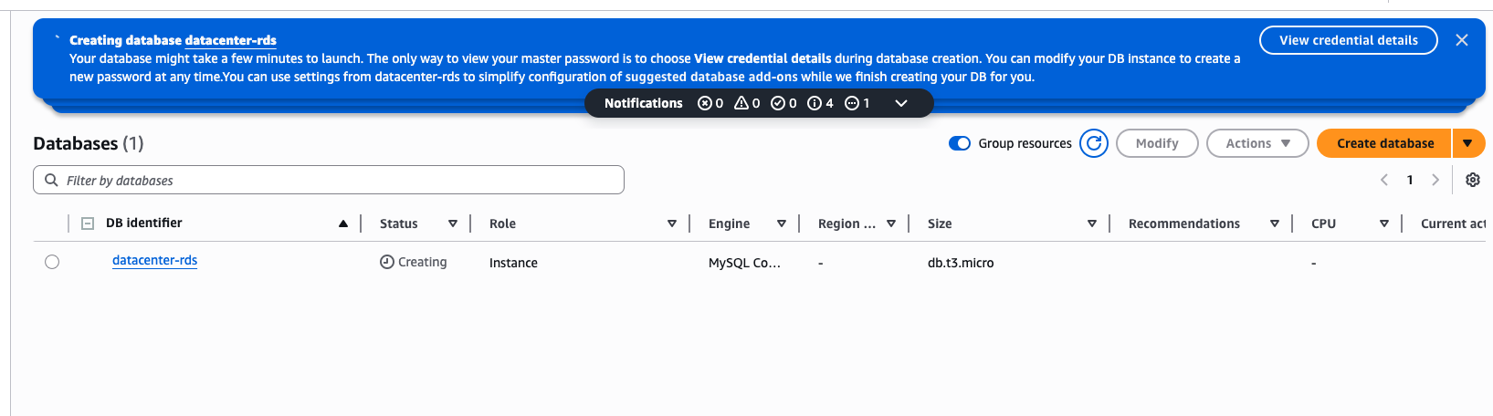The width and height of the screenshot is (1493, 416).
Task: Collapse grouped rows in DB identifier header
Action: [x=88, y=223]
